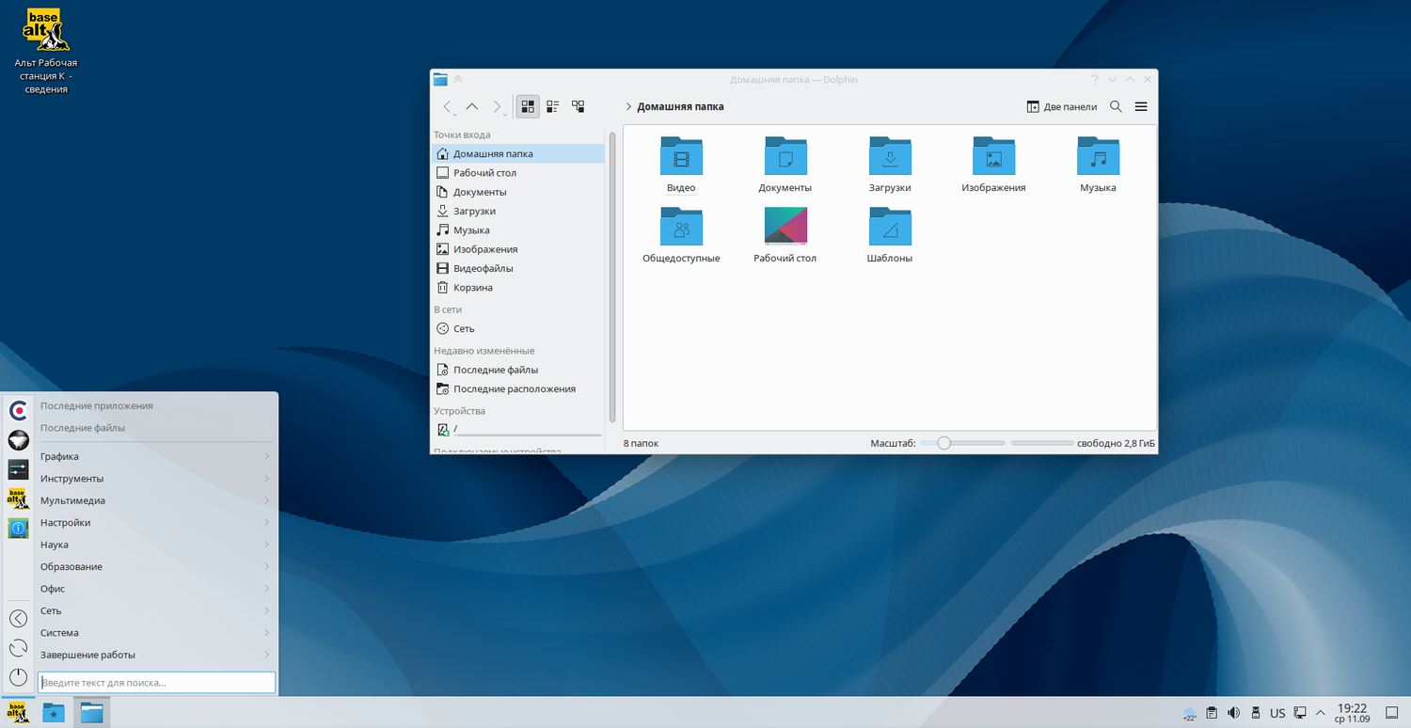The width and height of the screenshot is (1411, 728).
Task: Expand the Наука submenu arrow
Action: pyautogui.click(x=267, y=545)
